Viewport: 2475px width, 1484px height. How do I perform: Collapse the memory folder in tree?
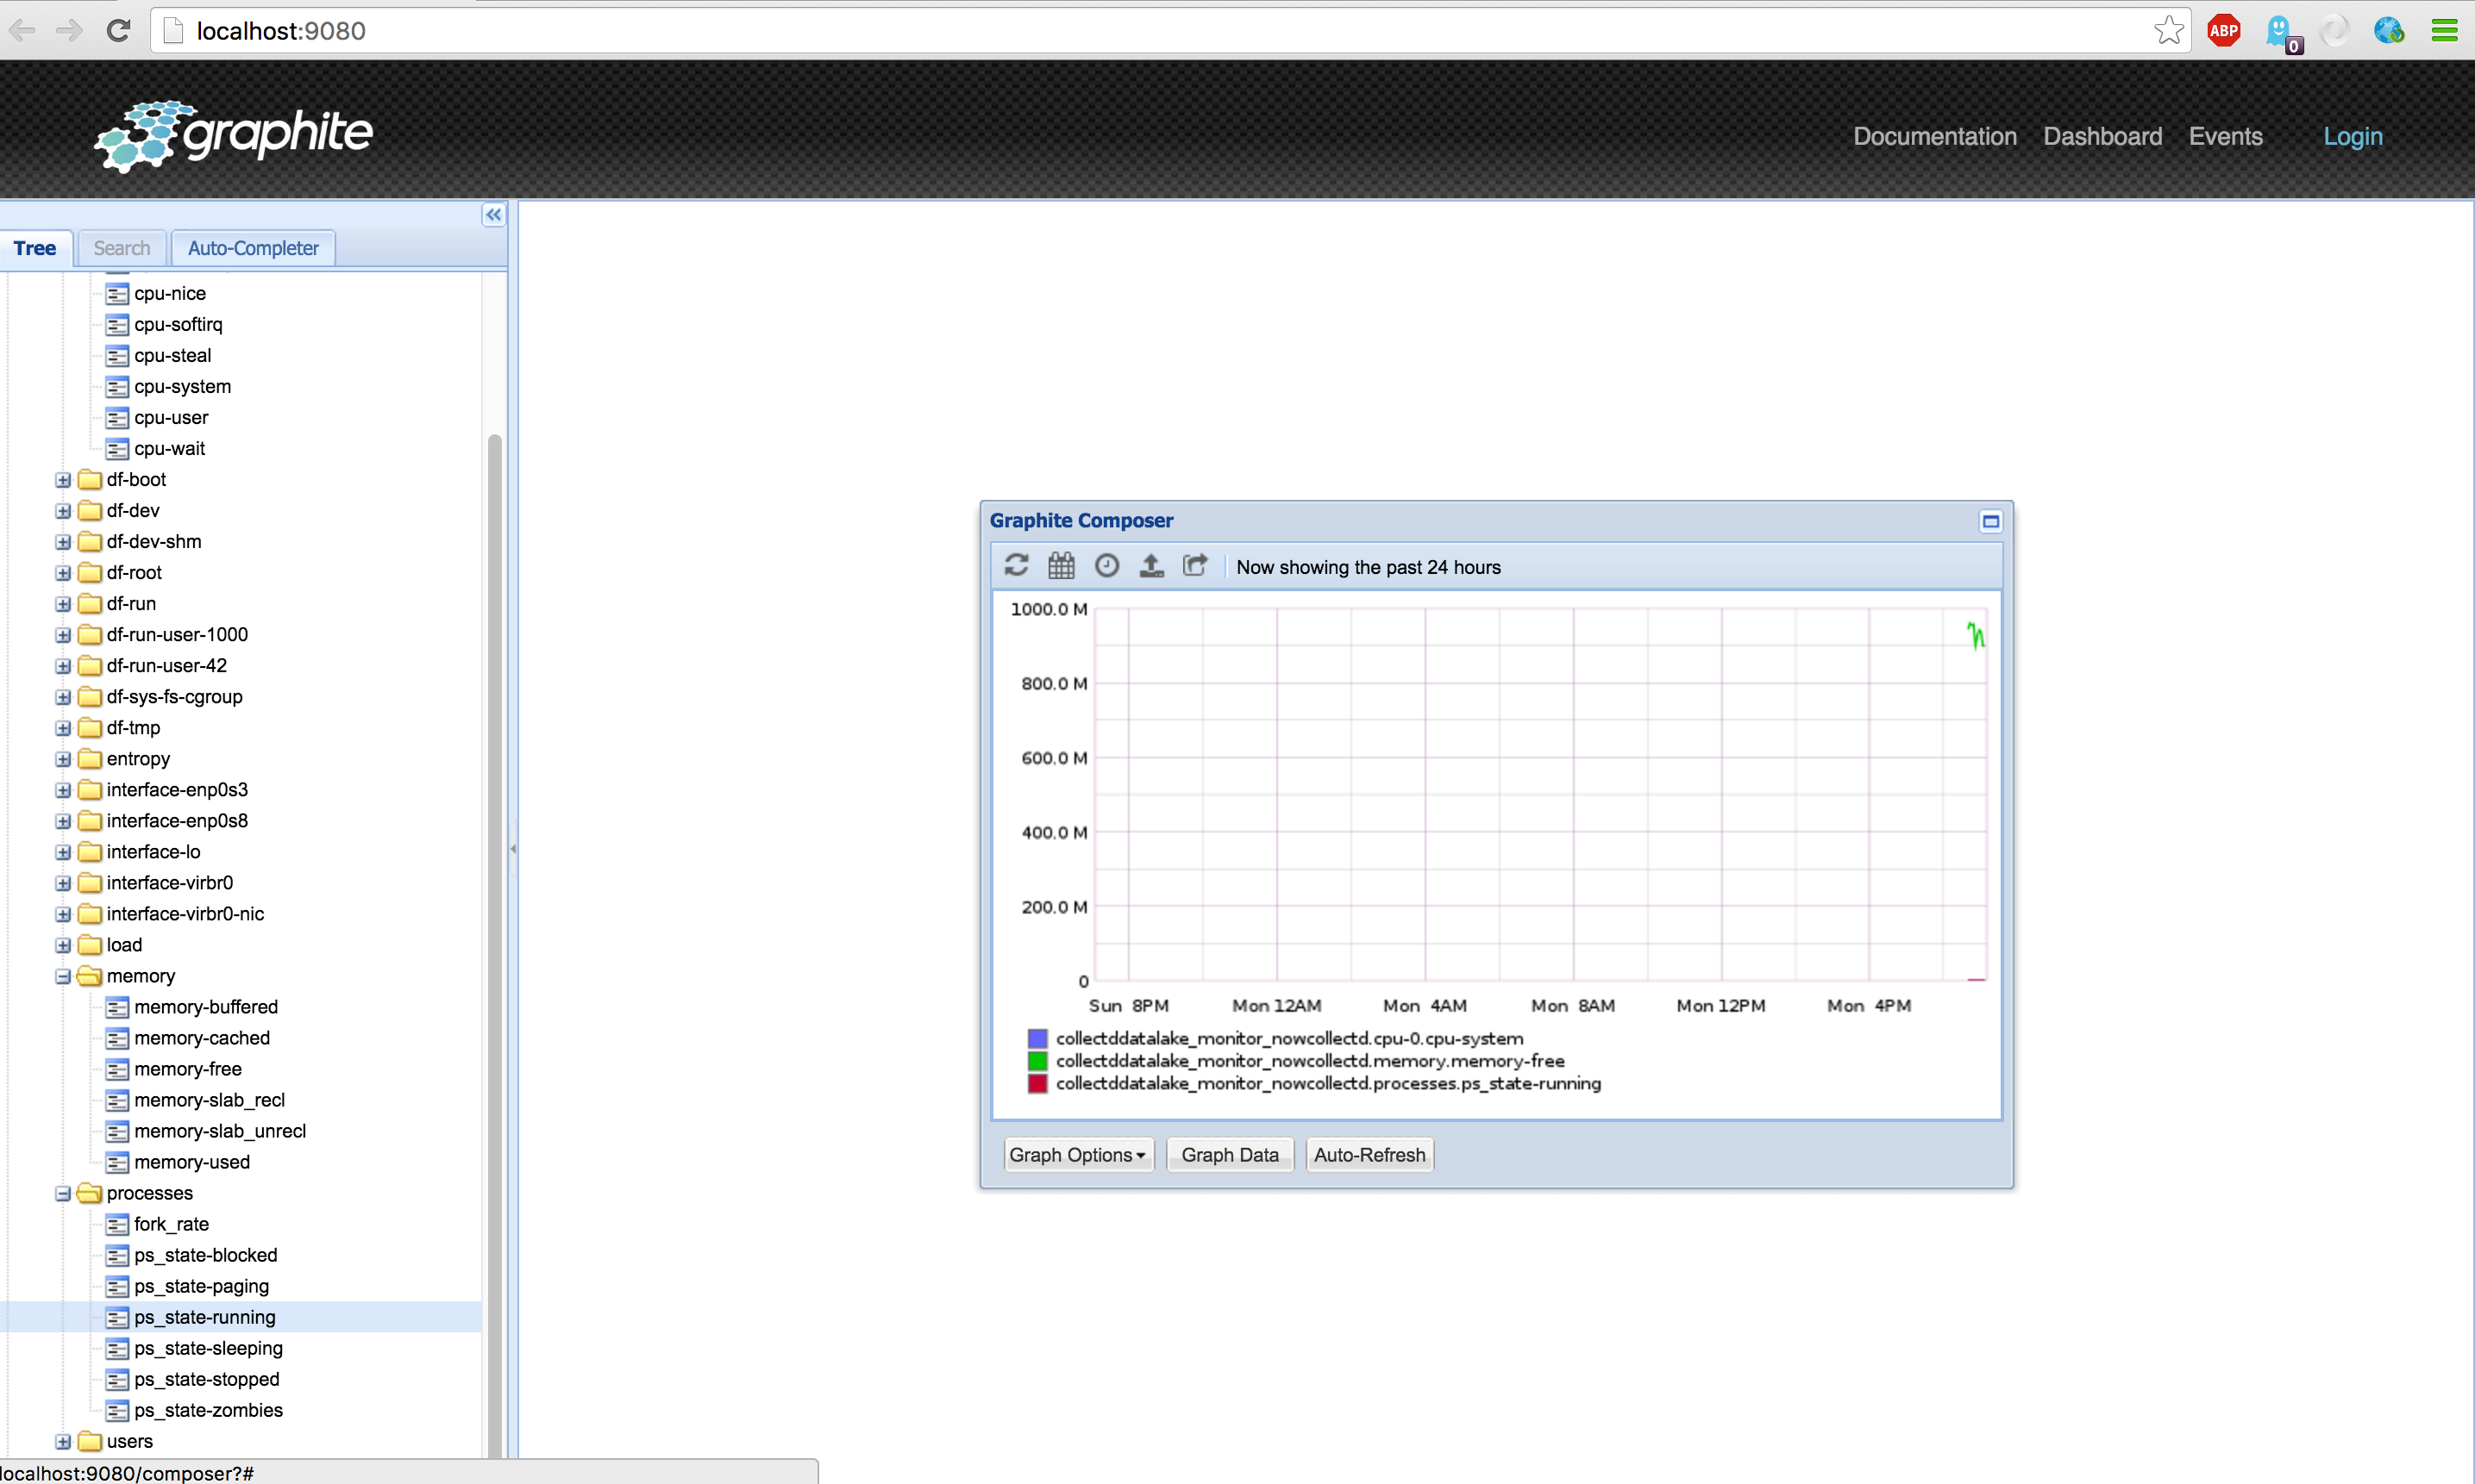[x=63, y=976]
